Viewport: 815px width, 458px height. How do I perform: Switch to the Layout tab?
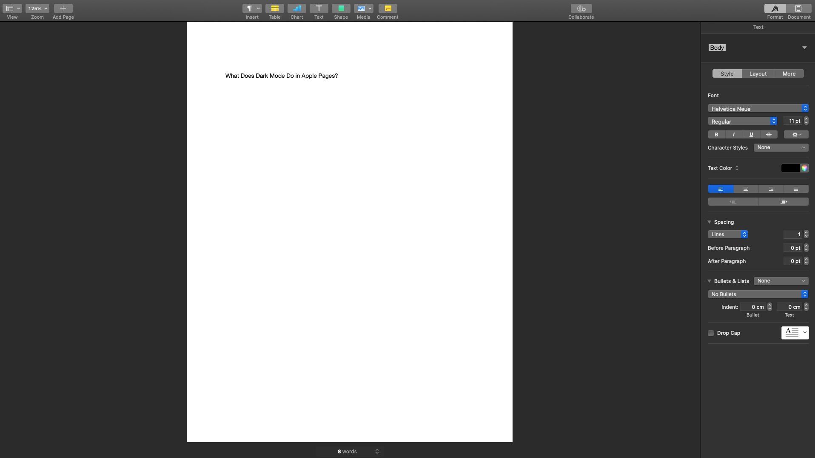(x=758, y=74)
